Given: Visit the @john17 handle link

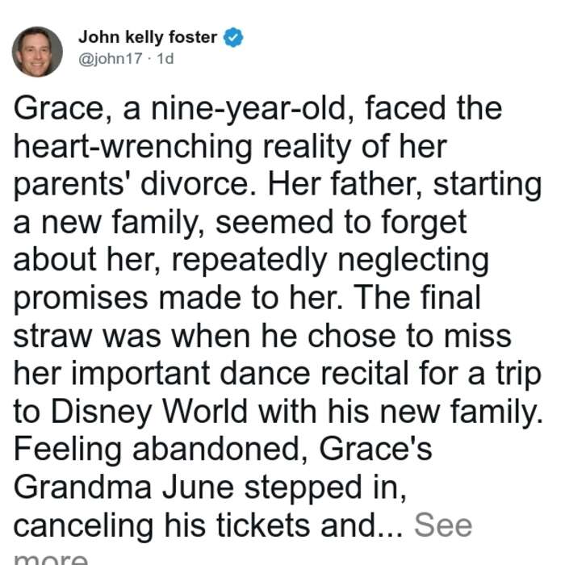Looking at the screenshot, I should point(111,58).
